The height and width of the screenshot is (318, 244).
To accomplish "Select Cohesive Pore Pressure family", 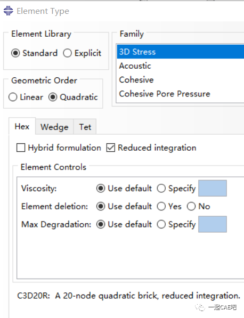I will (181, 94).
